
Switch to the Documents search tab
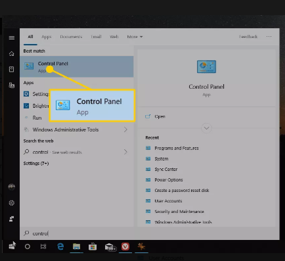pos(71,37)
